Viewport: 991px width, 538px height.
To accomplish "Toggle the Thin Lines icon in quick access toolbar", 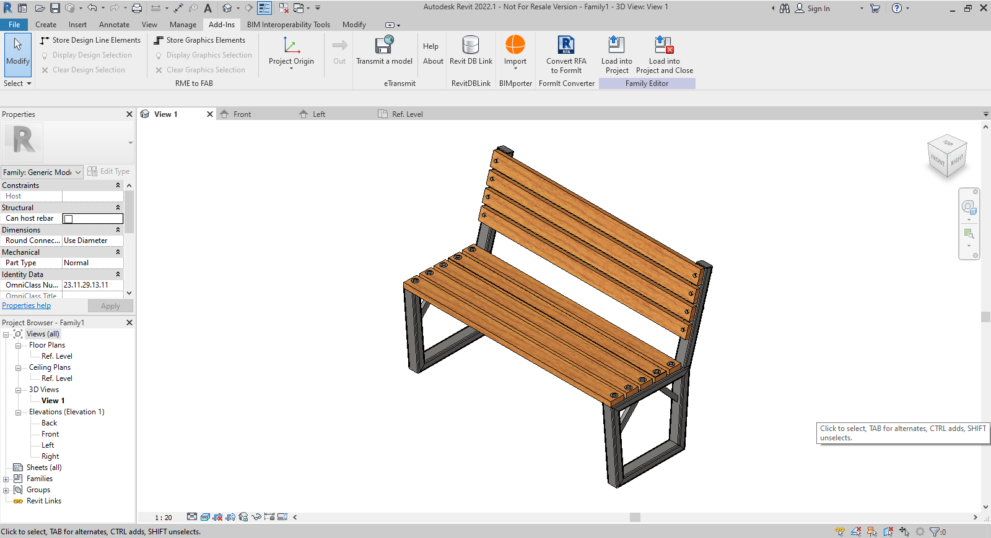I will [x=264, y=8].
